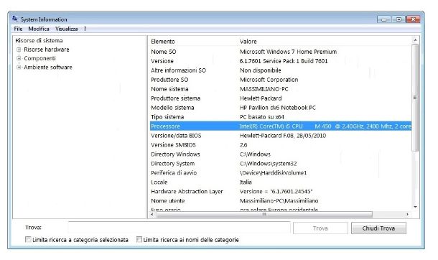Select Risorse di sistema root item
The image size is (438, 260).
coord(39,40)
